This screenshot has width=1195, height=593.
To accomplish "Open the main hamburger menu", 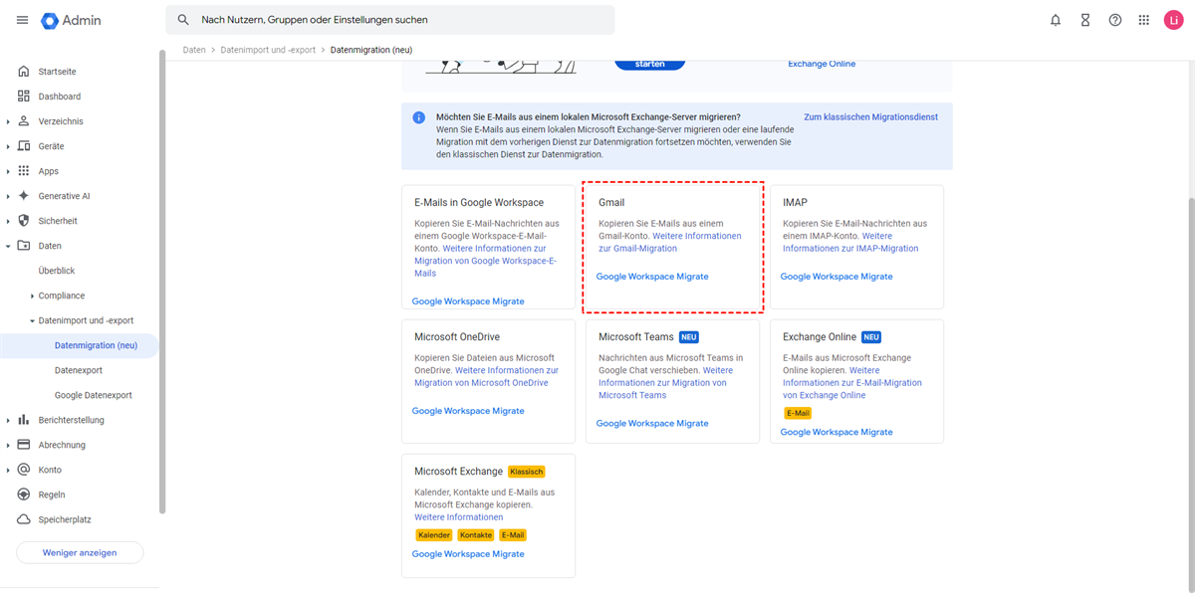I will [x=22, y=20].
